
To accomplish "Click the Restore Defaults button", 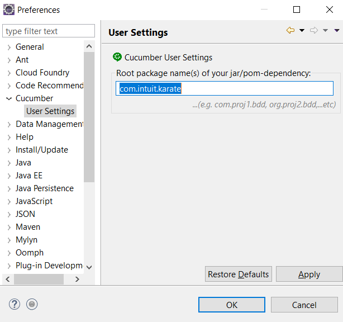I will pos(239,274).
